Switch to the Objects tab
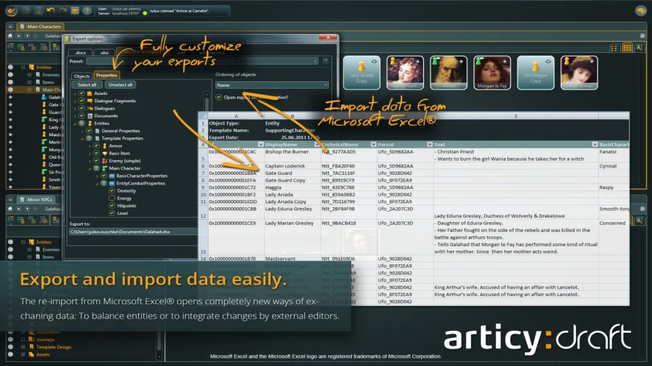The image size is (652, 366). click(x=81, y=76)
